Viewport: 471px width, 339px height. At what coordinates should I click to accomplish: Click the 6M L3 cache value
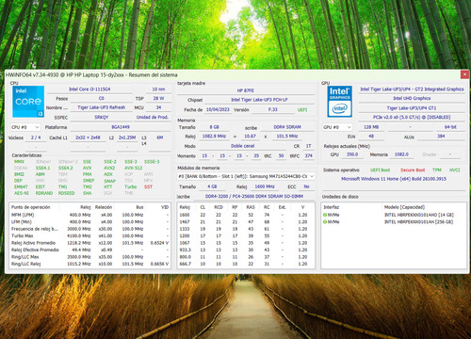click(x=160, y=137)
